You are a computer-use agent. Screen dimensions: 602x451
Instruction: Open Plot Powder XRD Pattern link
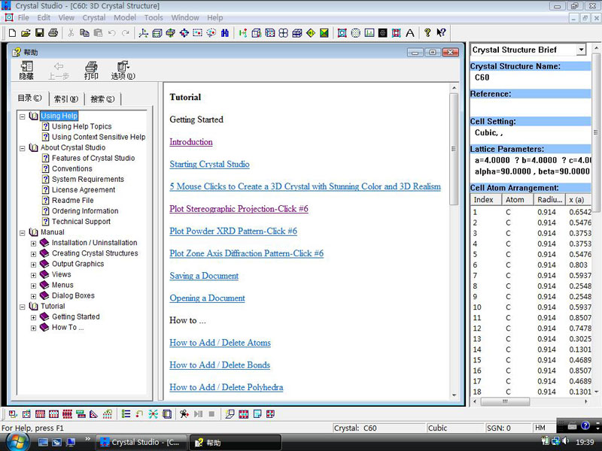pyautogui.click(x=233, y=231)
